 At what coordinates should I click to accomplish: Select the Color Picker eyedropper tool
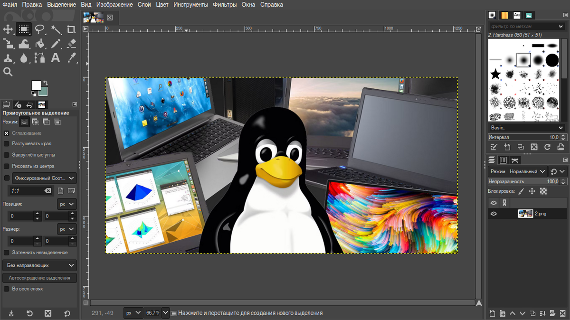71,58
